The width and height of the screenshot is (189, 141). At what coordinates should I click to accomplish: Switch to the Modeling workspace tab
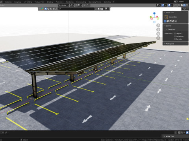8,2
